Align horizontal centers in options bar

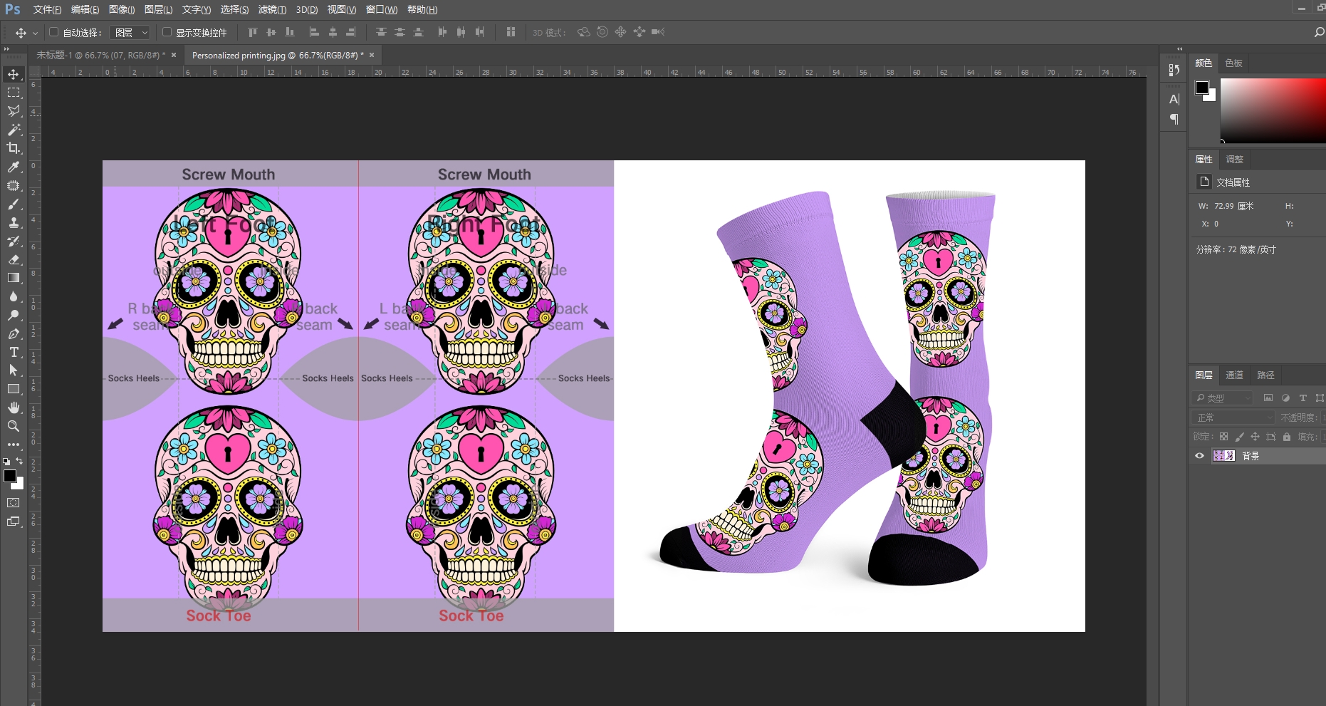(x=332, y=32)
